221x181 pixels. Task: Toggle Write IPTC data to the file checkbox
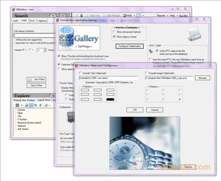157,51
